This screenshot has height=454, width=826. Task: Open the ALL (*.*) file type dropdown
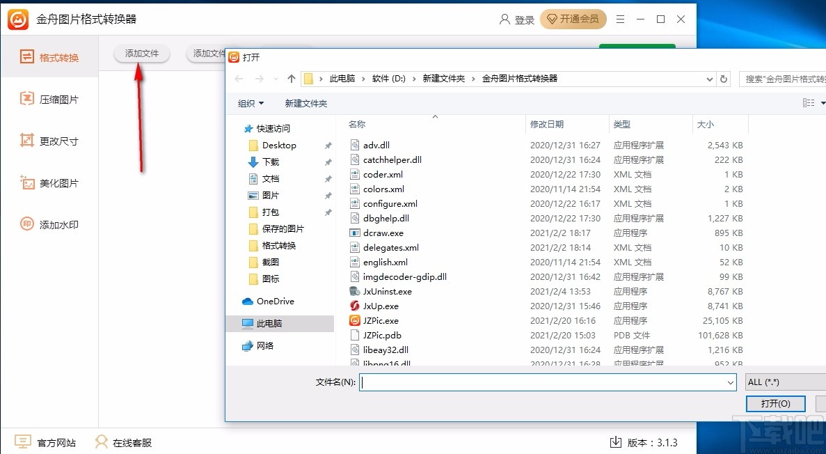[x=783, y=382]
